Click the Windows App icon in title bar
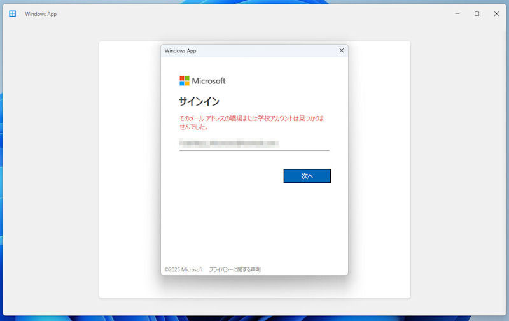509x321 pixels. 12,13
